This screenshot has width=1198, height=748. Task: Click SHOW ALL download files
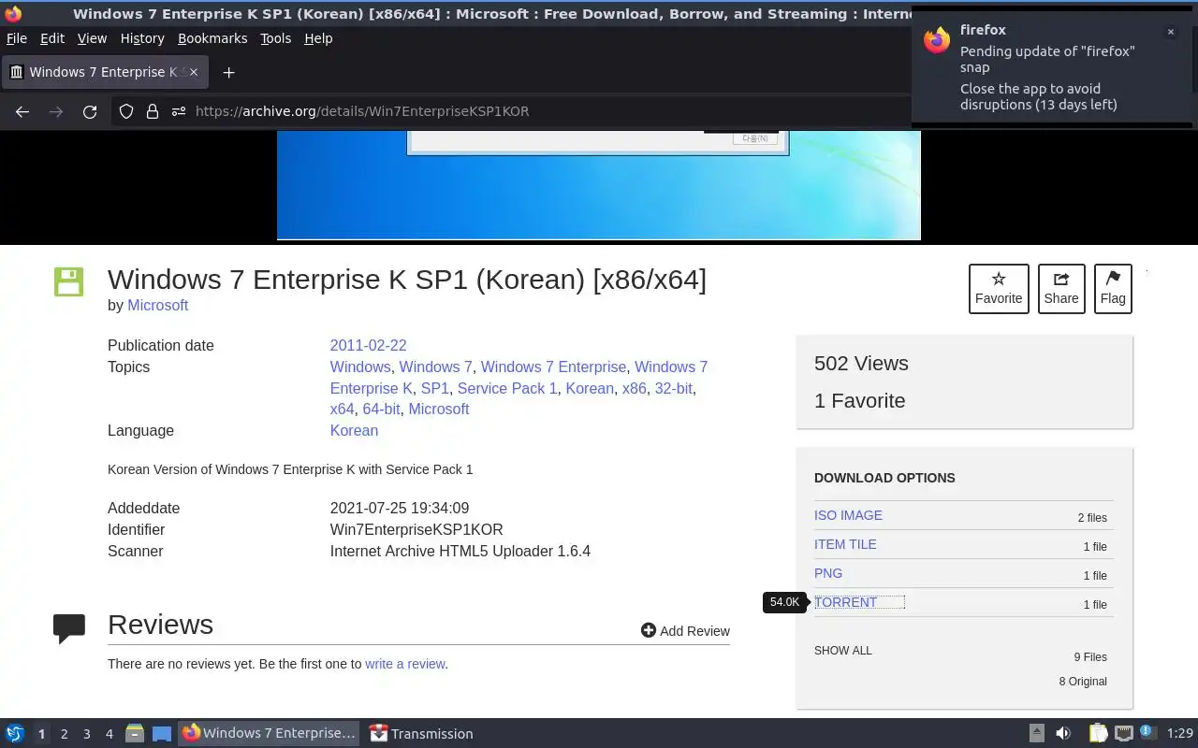(842, 651)
